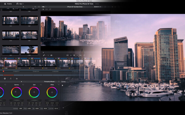This screenshot has width=185, height=115.
Task: Toggle loop playback
Action: pyautogui.click(x=84, y=55)
